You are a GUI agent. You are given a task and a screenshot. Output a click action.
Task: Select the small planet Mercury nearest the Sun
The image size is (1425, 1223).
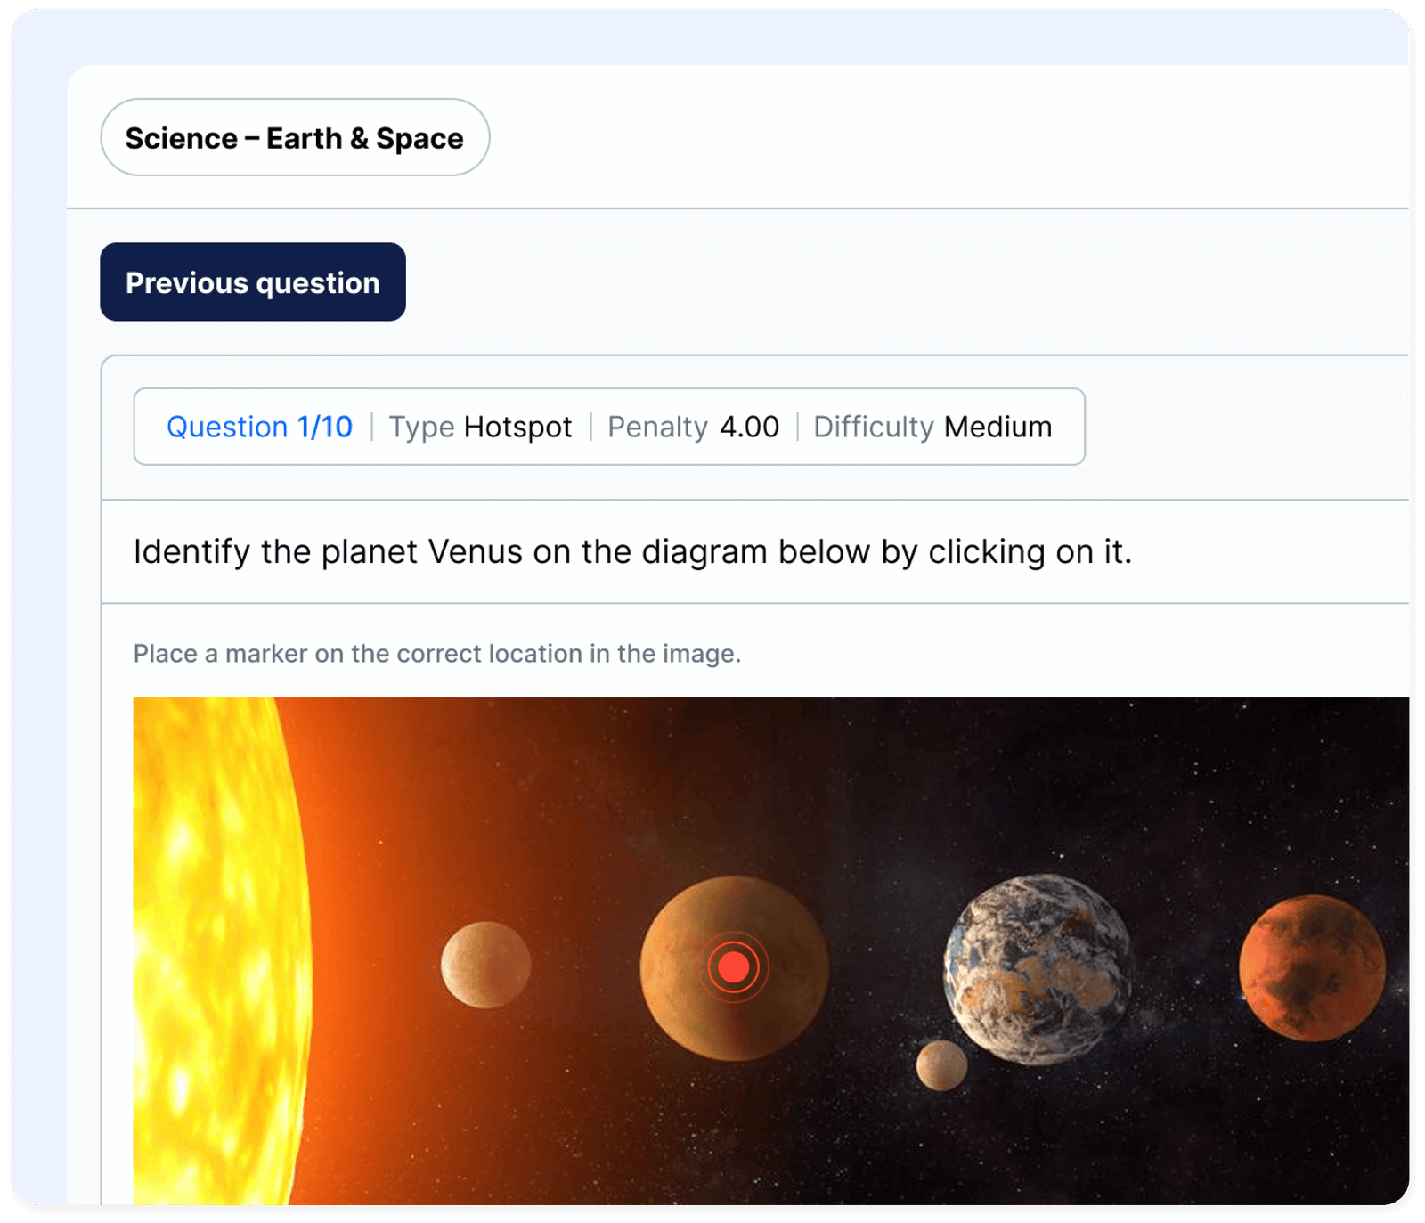485,965
